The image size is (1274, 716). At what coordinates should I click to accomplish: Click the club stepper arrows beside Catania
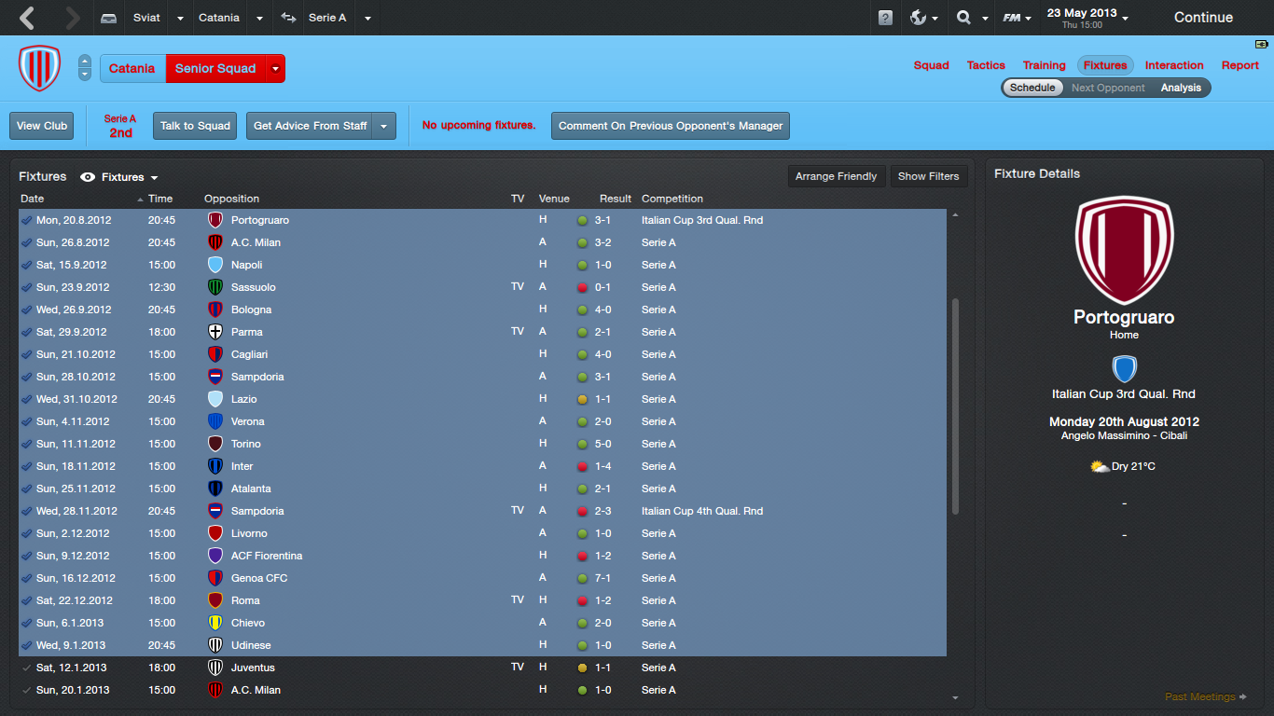tap(85, 68)
